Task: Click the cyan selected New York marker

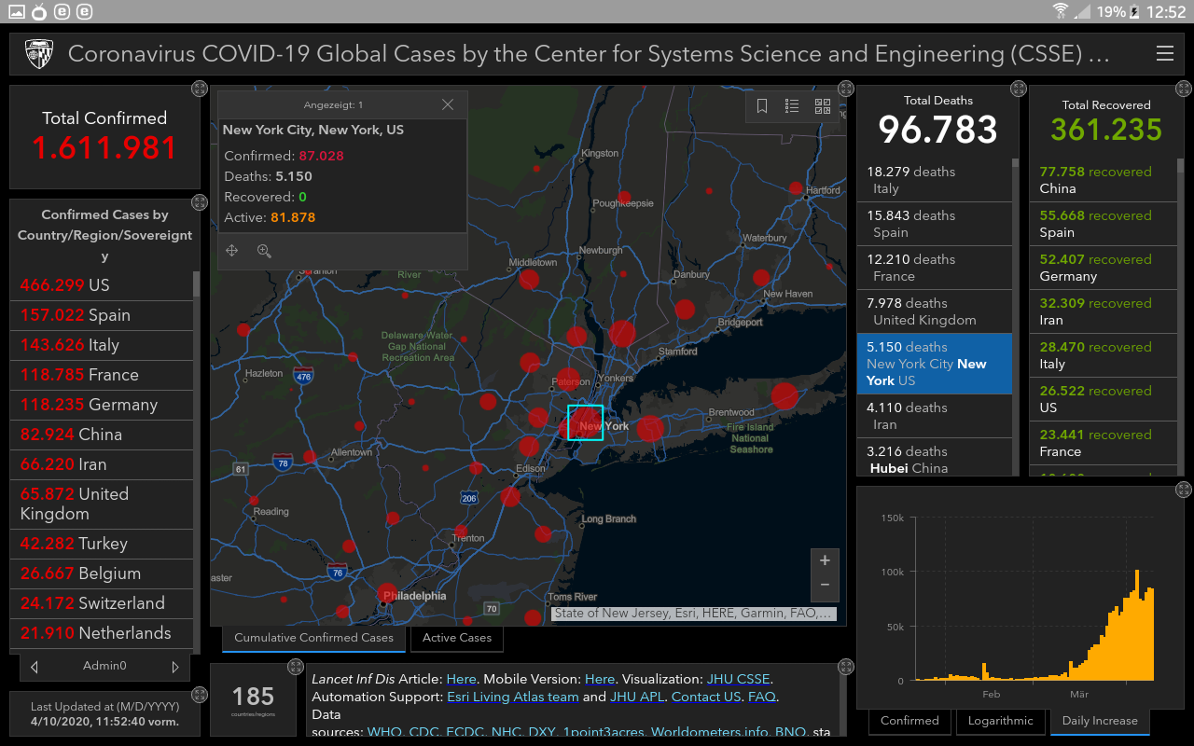Action: tap(586, 422)
